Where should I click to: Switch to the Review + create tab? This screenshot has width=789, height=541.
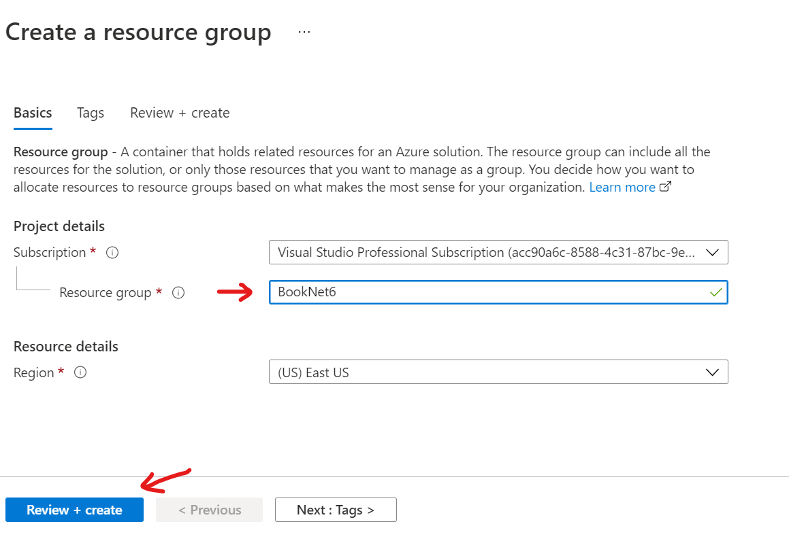click(x=179, y=113)
